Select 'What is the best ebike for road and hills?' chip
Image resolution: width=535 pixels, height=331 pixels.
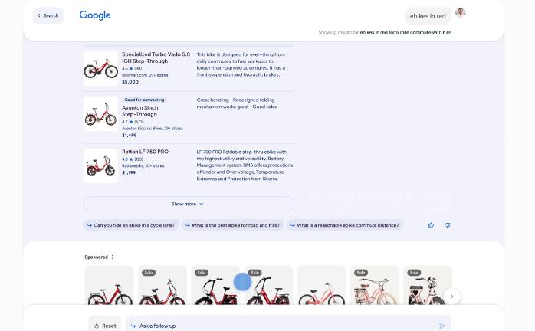pyautogui.click(x=232, y=225)
